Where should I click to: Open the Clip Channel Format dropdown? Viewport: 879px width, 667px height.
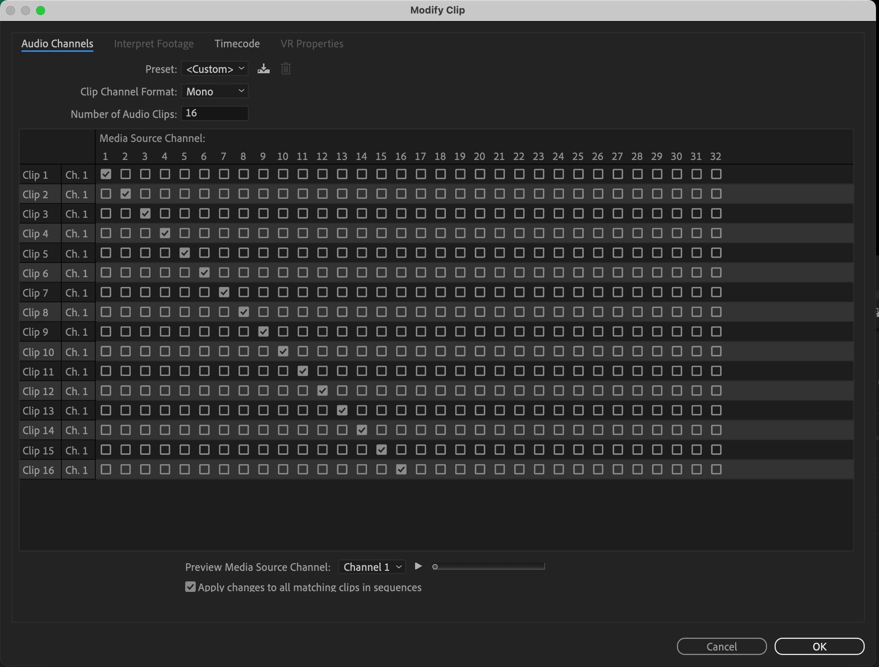point(215,91)
